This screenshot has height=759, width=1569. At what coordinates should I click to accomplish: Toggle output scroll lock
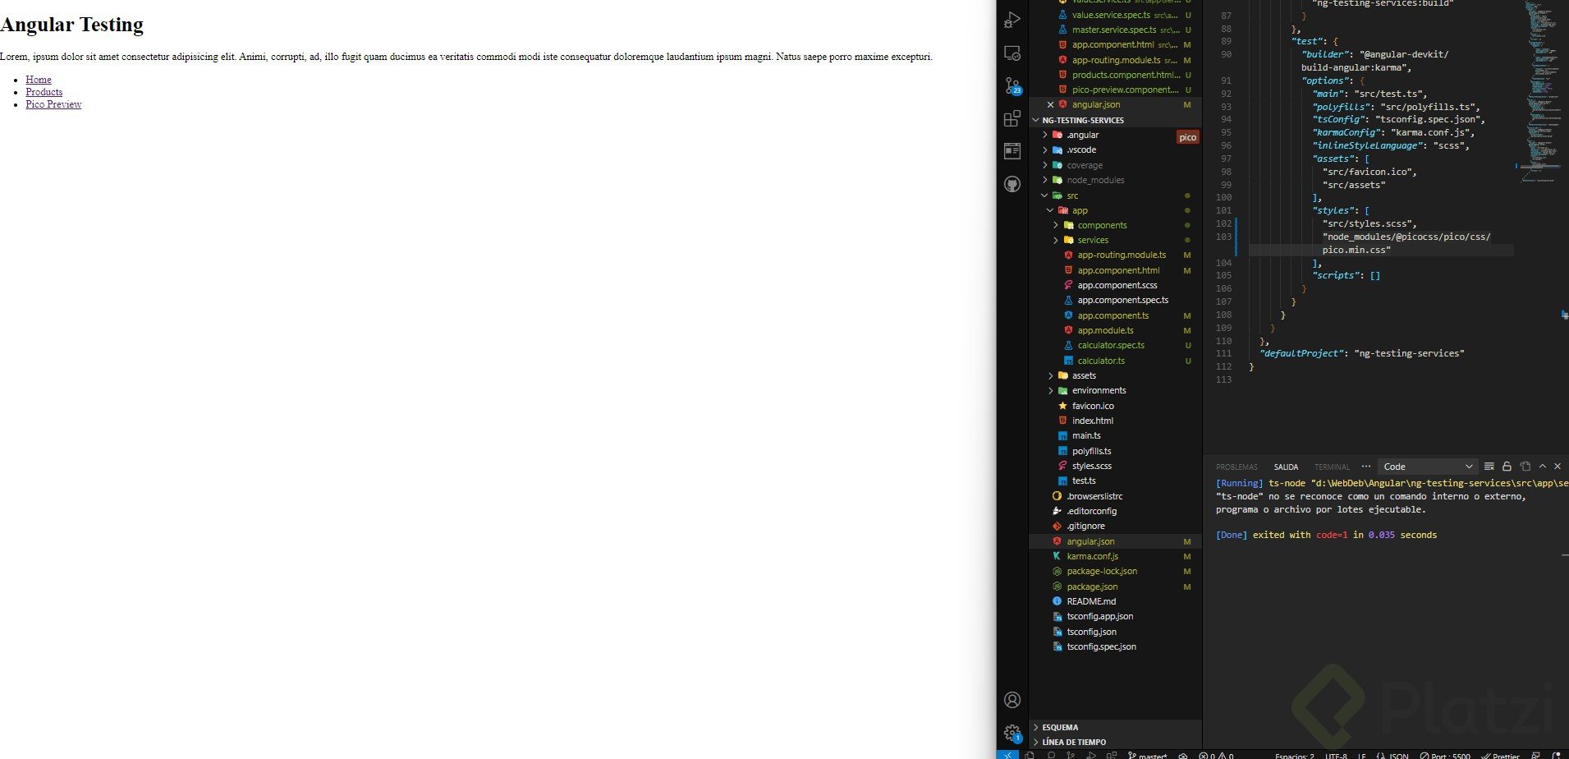coord(1507,467)
